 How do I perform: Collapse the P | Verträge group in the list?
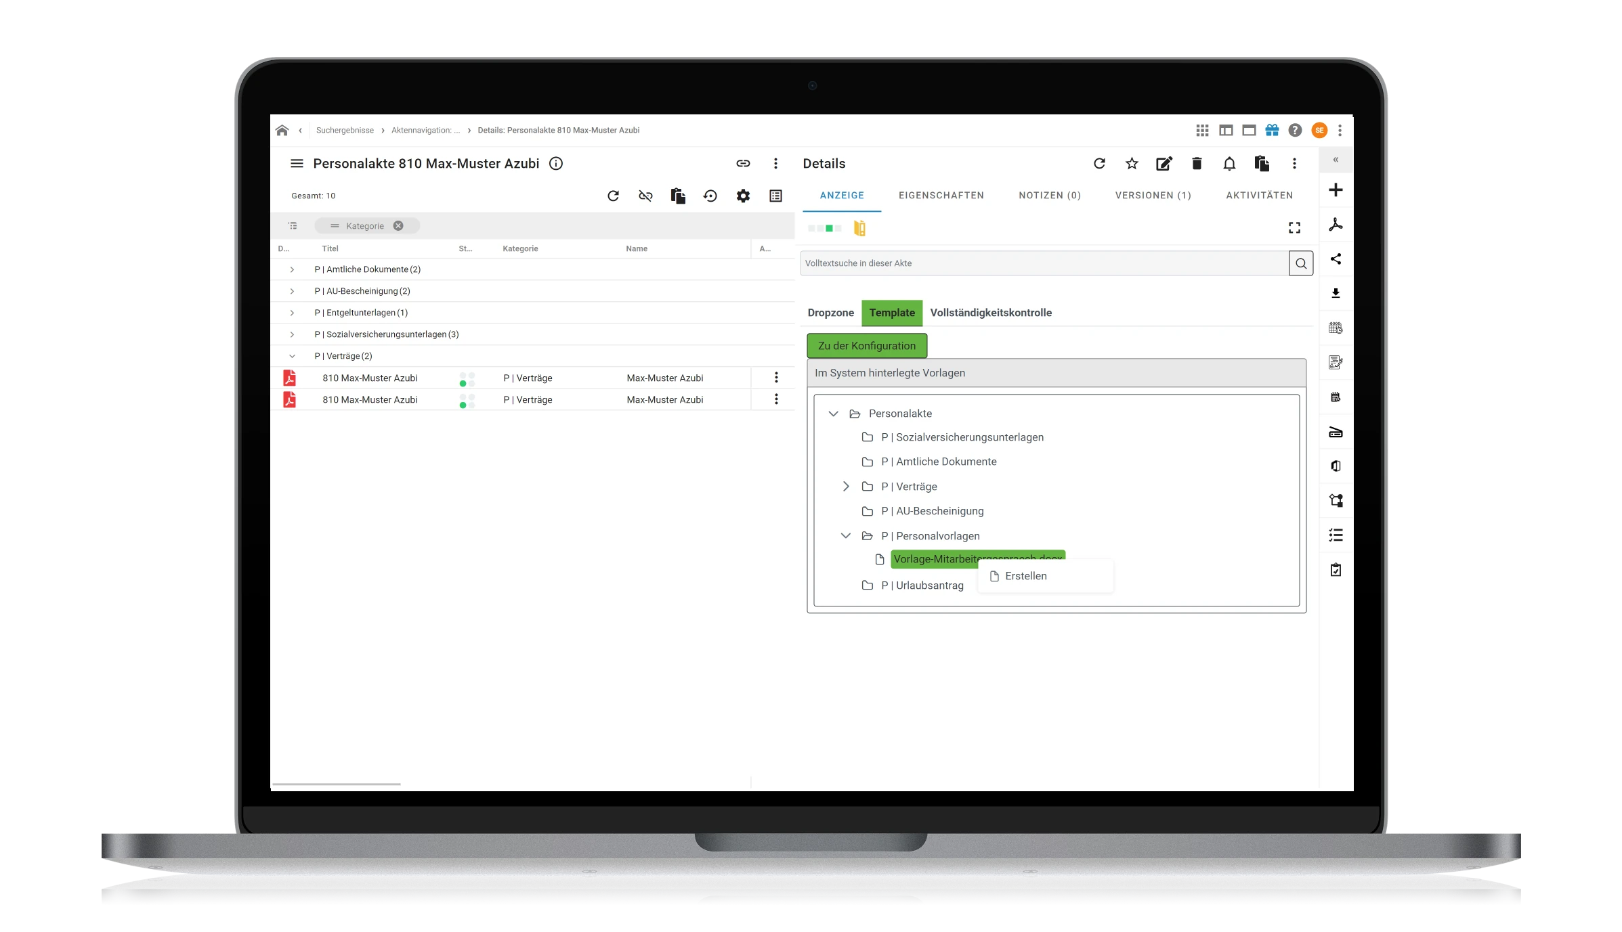click(292, 355)
